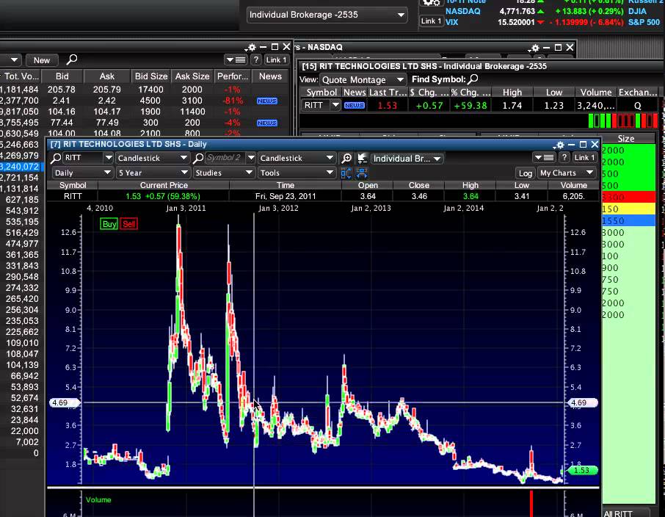Click the green 1.53 current price label
The image size is (665, 517).
click(x=583, y=470)
